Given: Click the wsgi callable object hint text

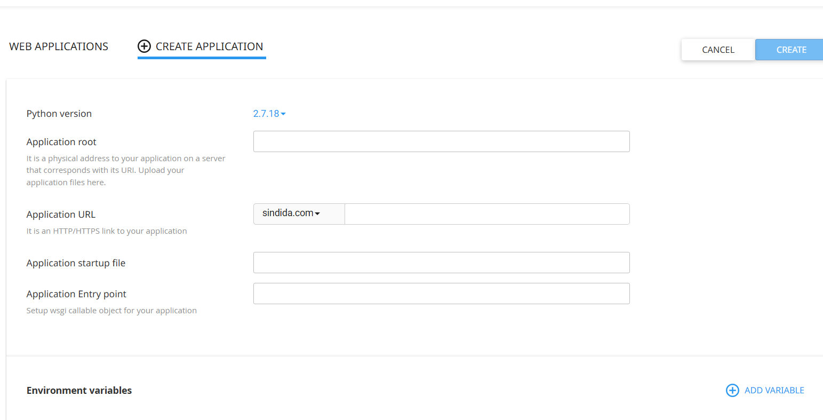Looking at the screenshot, I should point(111,311).
